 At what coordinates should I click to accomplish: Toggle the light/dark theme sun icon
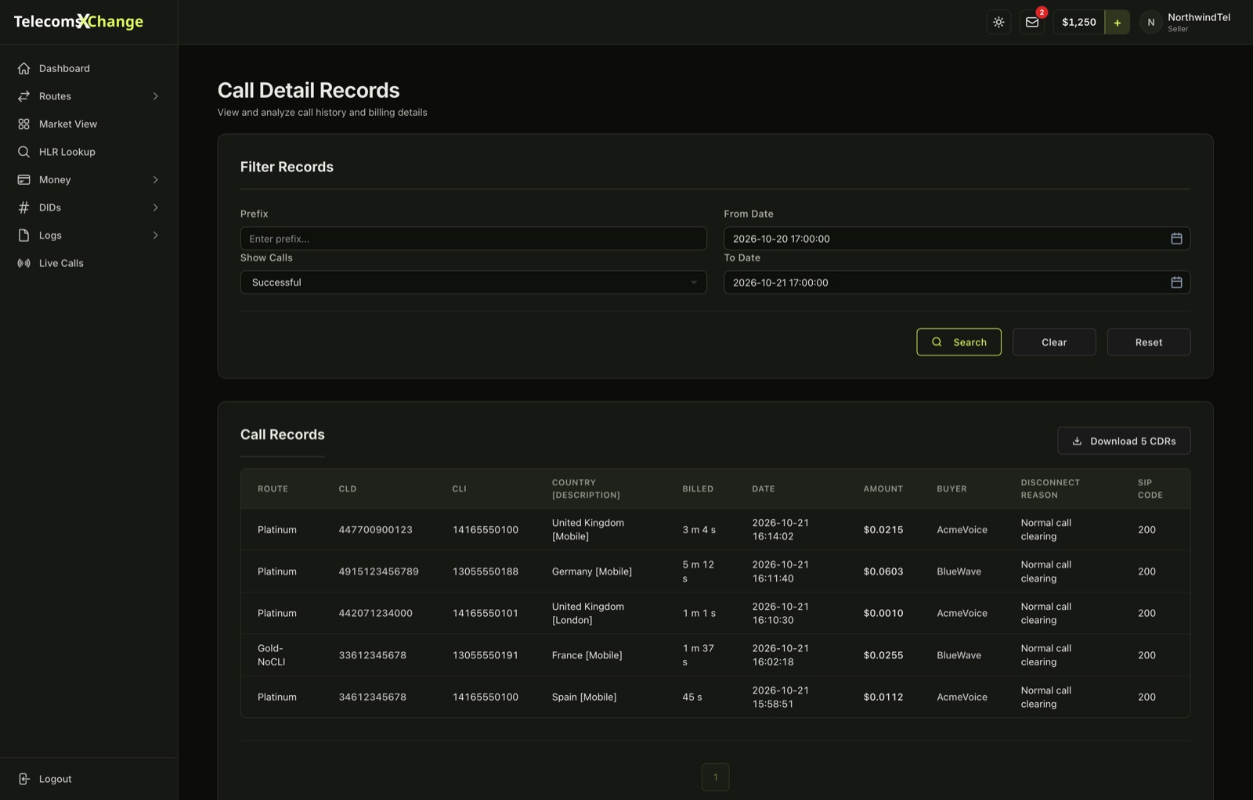[998, 22]
